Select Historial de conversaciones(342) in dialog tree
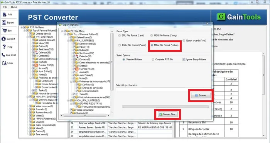The height and width of the screenshot is (143, 270). tap(94, 97)
